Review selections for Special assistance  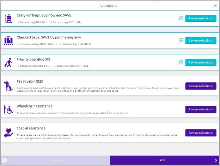[201, 133]
